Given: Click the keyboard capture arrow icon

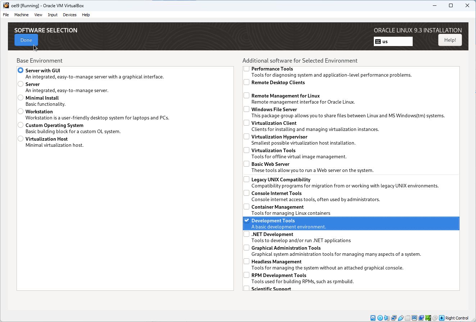Looking at the screenshot, I should (x=441, y=318).
